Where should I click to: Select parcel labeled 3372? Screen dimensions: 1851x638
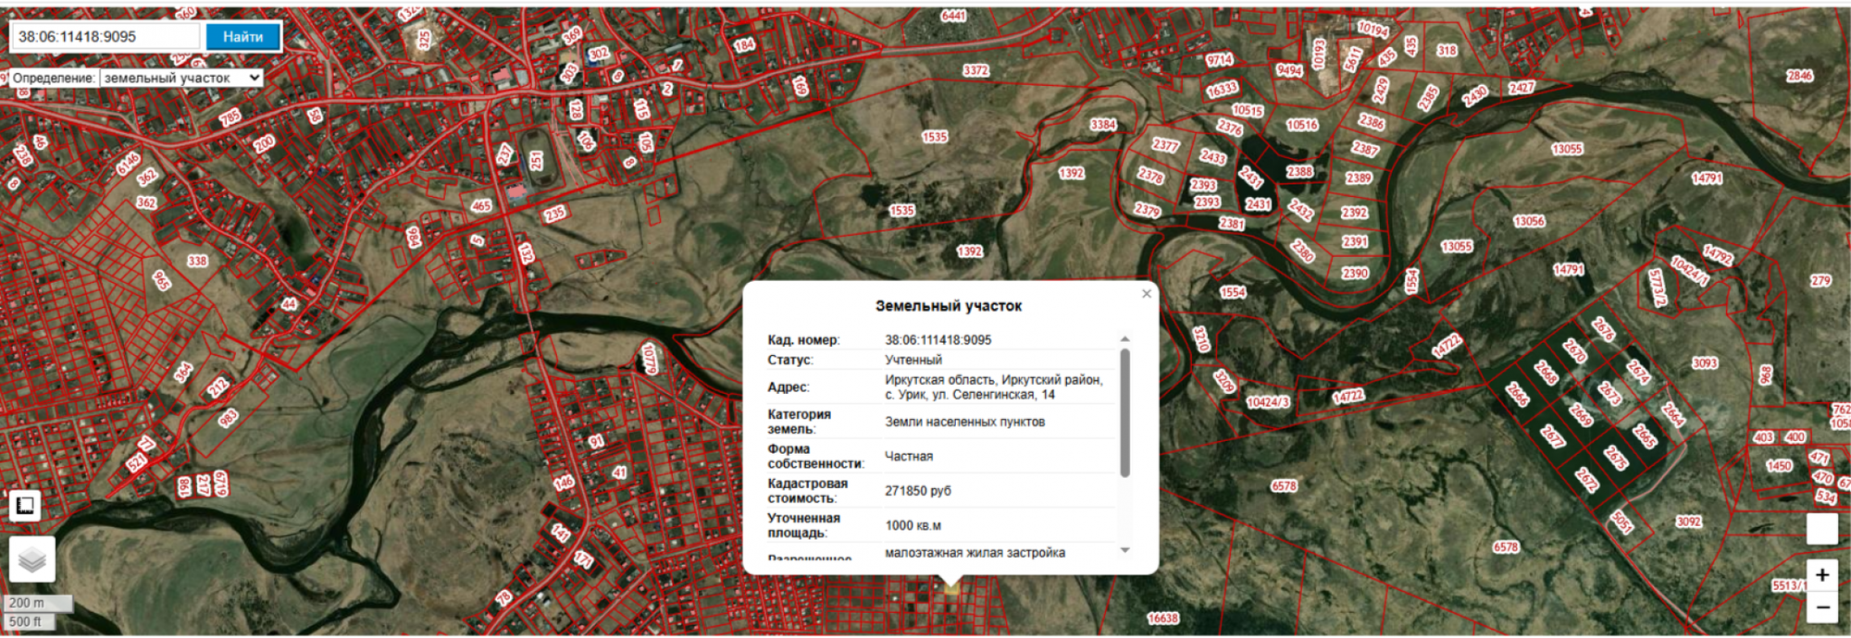click(975, 70)
